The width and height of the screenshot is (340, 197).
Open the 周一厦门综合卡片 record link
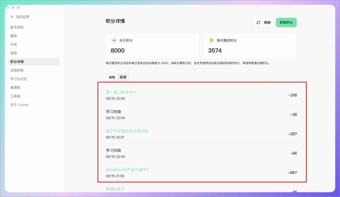pyautogui.click(x=121, y=92)
